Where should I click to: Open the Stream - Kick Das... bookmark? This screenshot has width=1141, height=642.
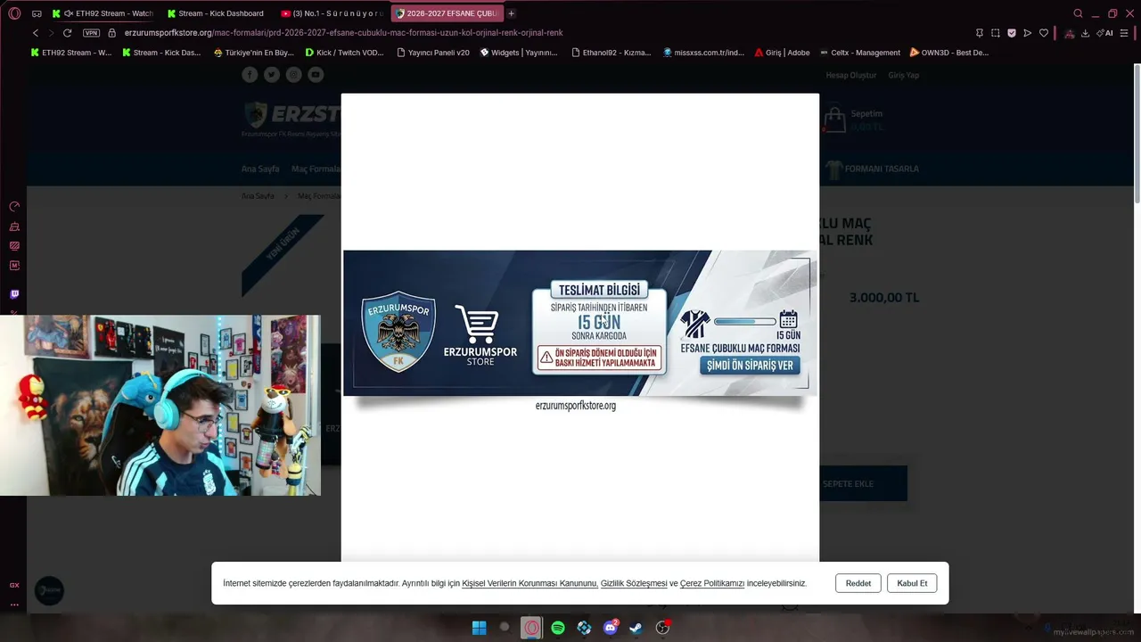[161, 53]
